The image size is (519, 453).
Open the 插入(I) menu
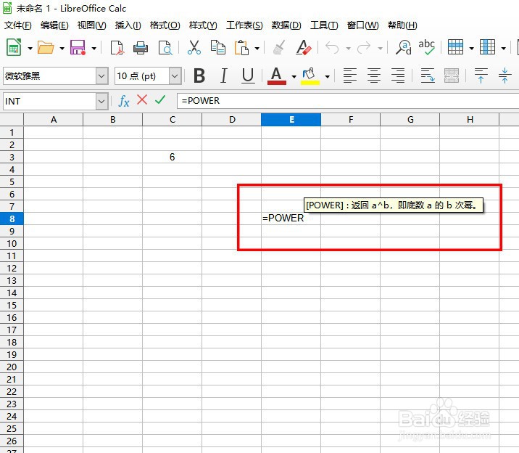point(128,25)
